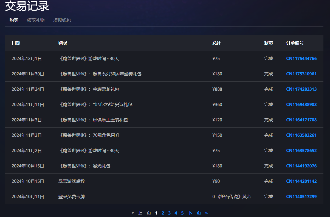Click the « first page arrow
330x217 pixels.
coord(133,213)
